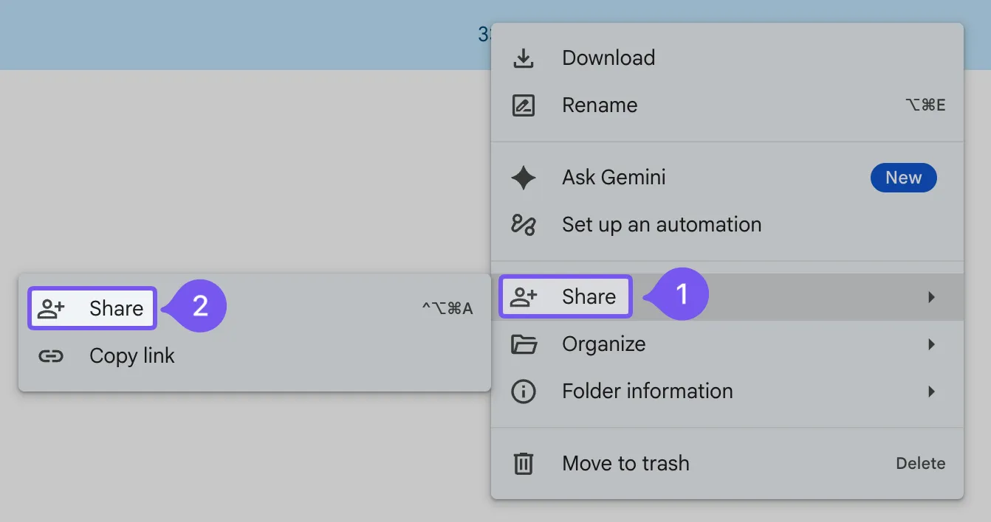Click the trash can icon
Viewport: 991px width, 522px height.
524,464
